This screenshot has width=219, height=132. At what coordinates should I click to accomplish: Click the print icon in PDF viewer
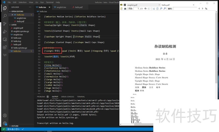coord(125,9)
